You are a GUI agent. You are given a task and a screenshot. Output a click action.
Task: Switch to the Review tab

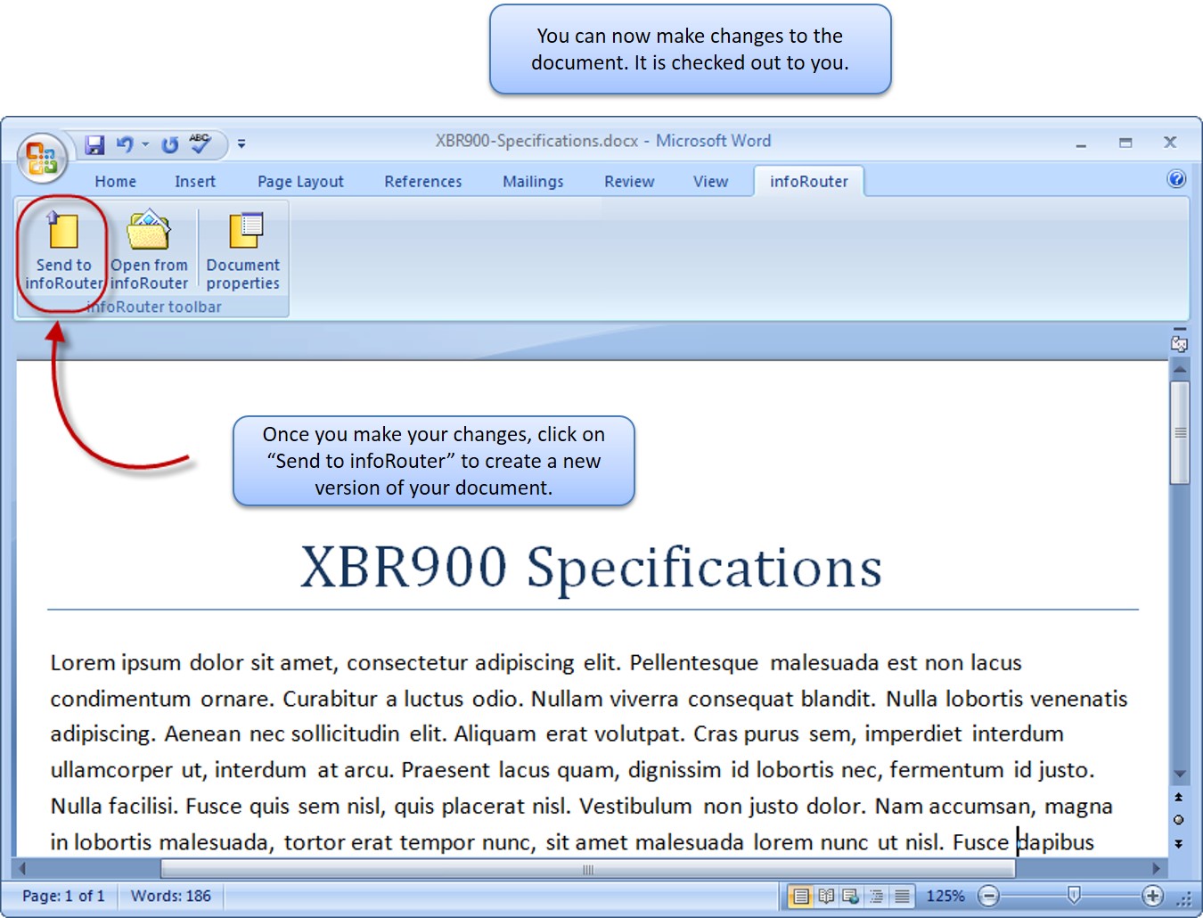[x=629, y=182]
